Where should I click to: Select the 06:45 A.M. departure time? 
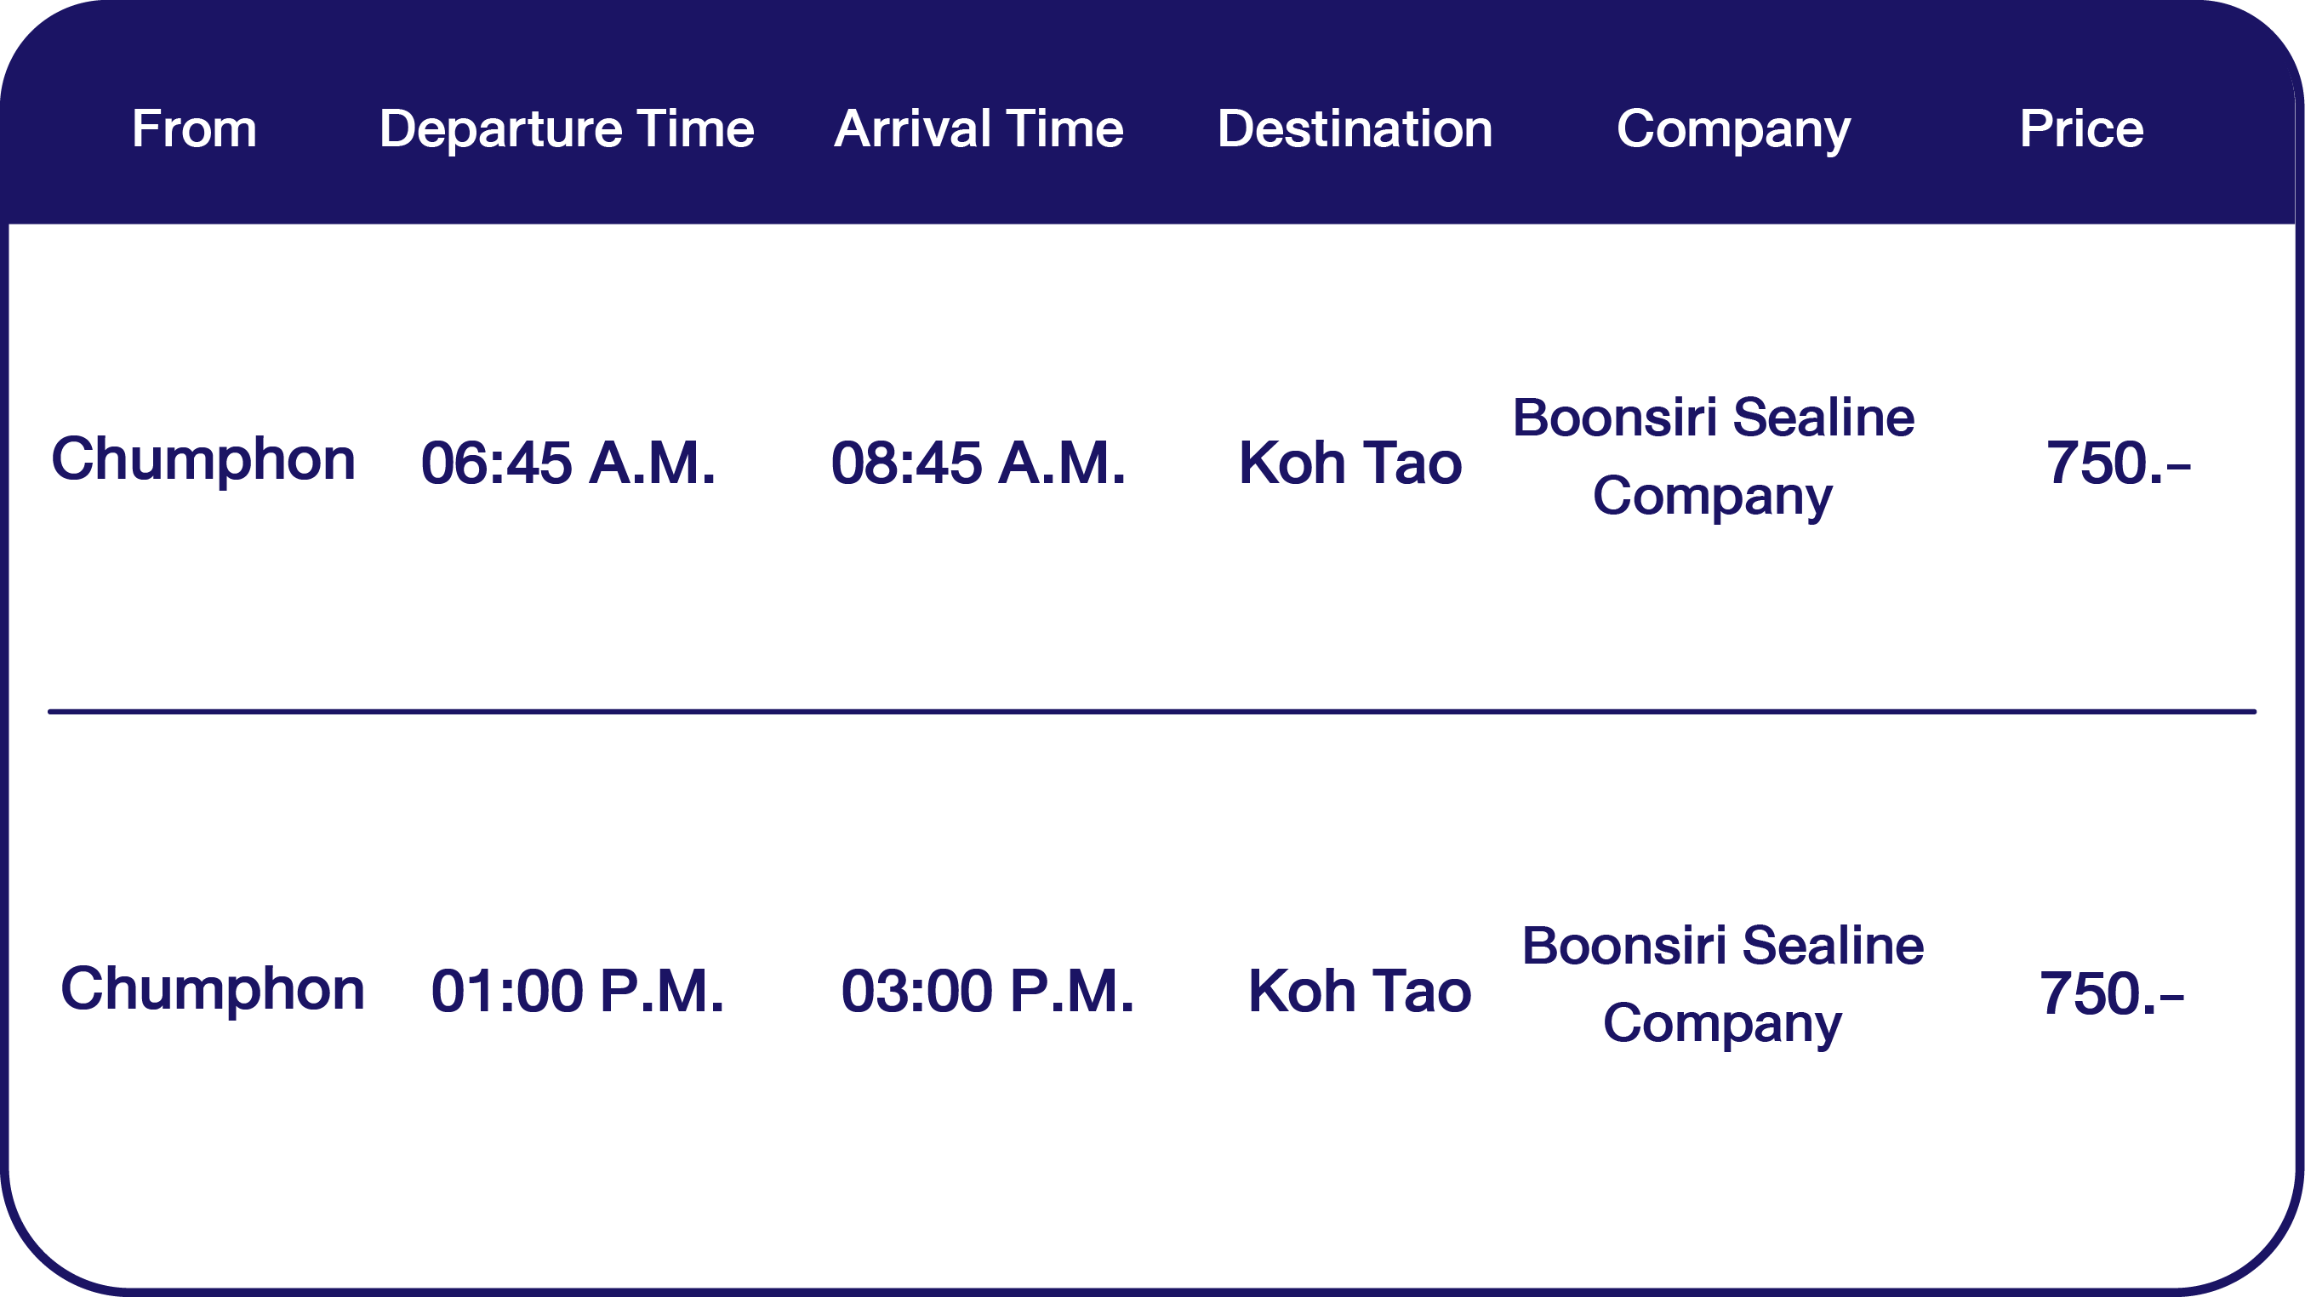click(x=568, y=464)
